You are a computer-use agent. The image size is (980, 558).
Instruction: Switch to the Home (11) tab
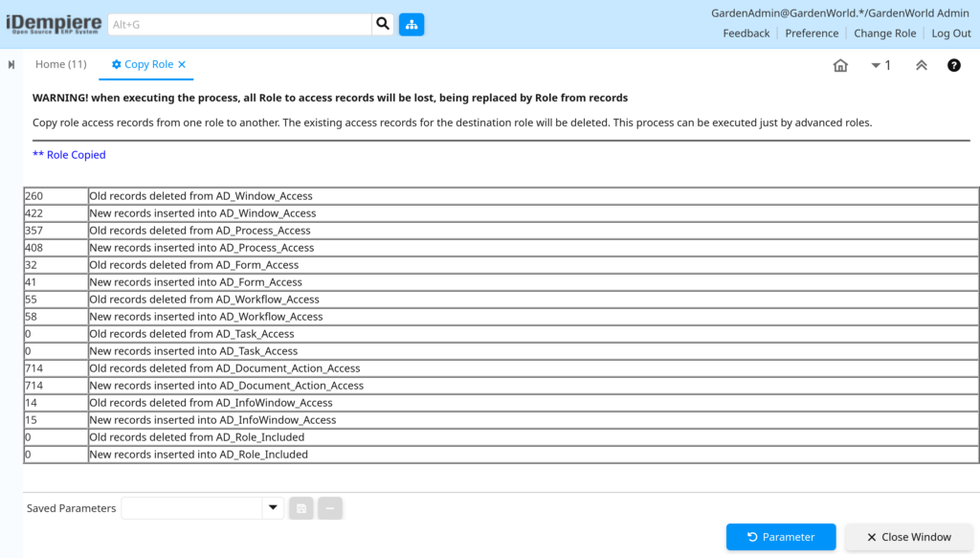tap(60, 64)
